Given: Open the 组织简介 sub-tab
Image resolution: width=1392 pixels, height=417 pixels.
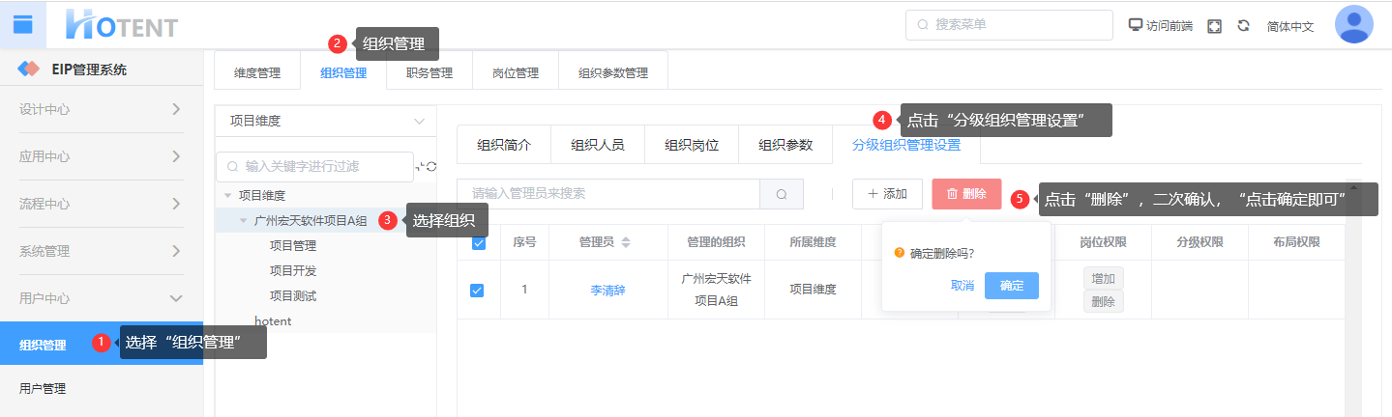Looking at the screenshot, I should point(504,145).
